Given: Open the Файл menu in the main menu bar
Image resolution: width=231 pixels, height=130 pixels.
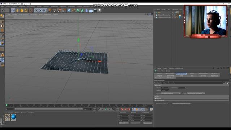Looking at the screenshot, I should point(3,6).
